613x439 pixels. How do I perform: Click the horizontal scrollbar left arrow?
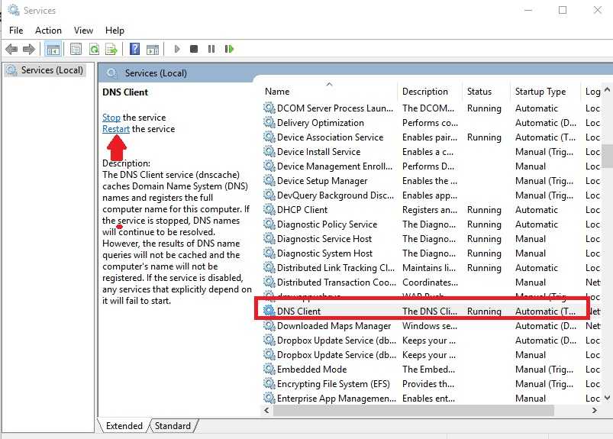266,410
